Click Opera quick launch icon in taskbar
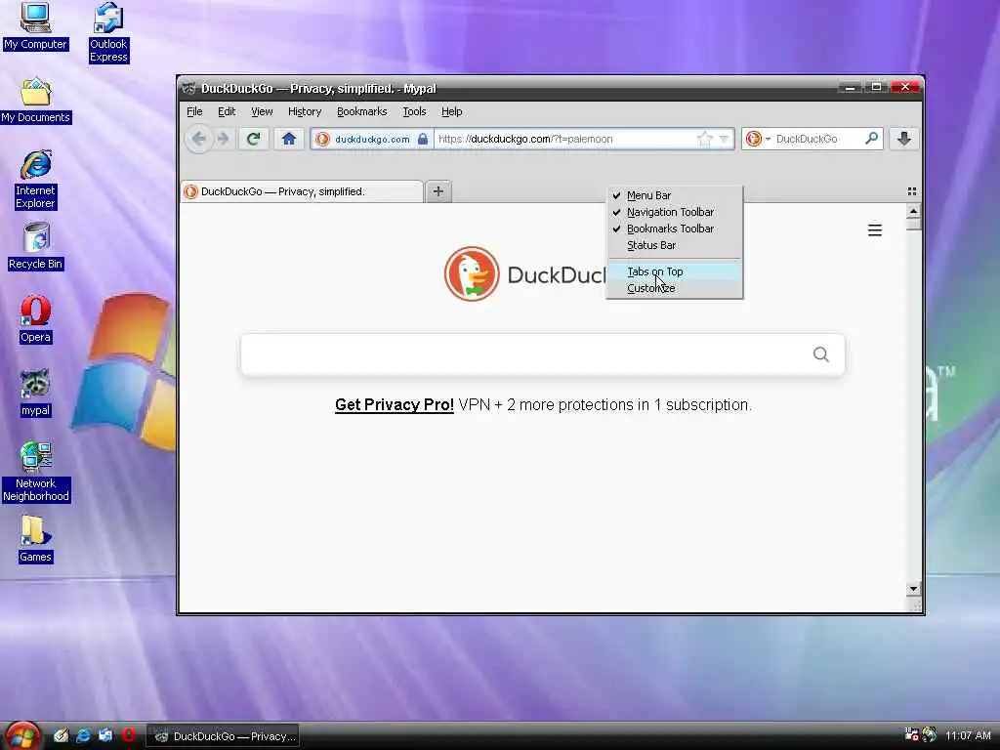Viewport: 1000px width, 750px height. pyautogui.click(x=128, y=735)
